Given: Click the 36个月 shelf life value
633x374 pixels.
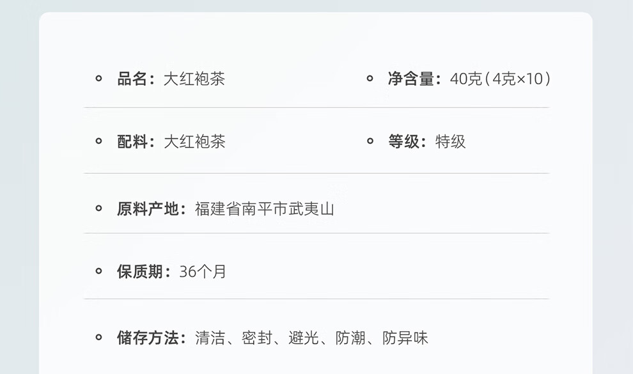Looking at the screenshot, I should click(x=203, y=271).
